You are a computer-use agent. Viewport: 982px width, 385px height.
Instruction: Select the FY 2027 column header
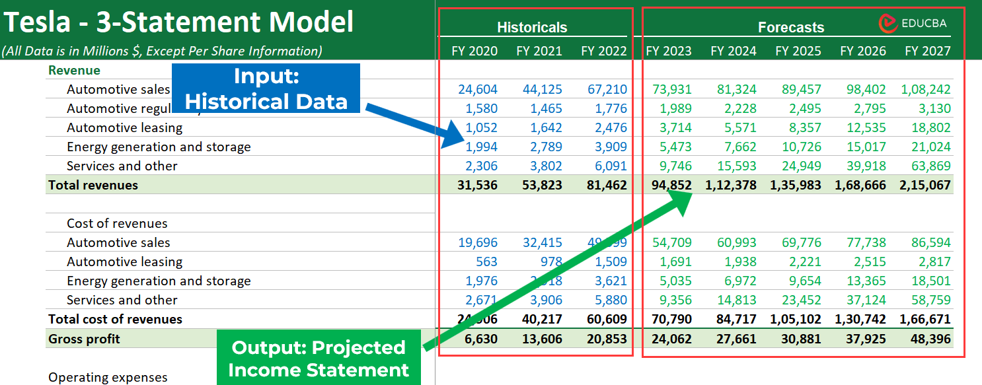pyautogui.click(x=928, y=51)
